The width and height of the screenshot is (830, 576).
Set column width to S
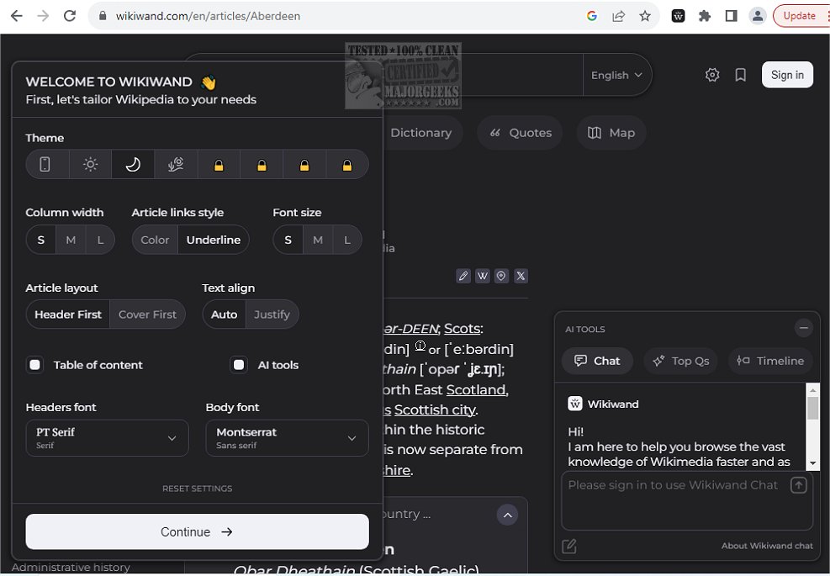(40, 240)
